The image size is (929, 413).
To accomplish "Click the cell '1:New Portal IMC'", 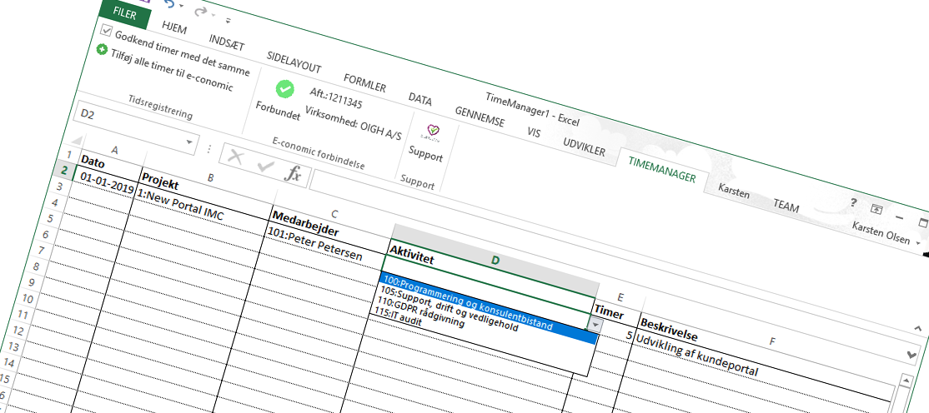I will pos(202,210).
